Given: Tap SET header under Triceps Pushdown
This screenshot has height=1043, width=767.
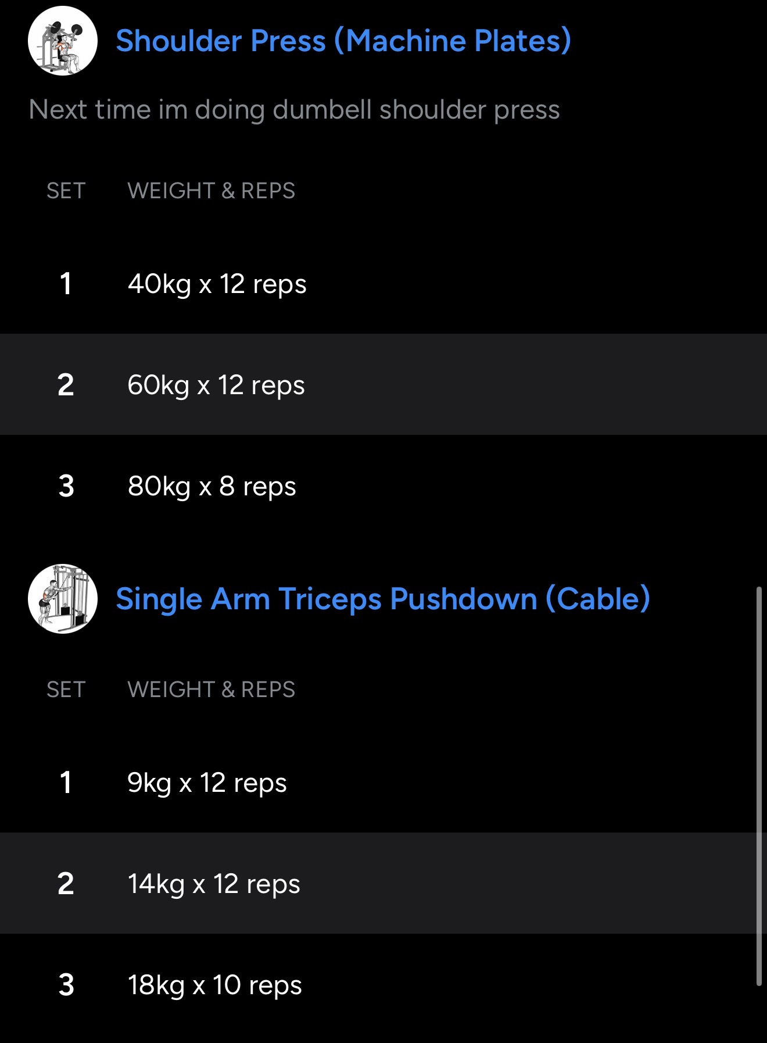Looking at the screenshot, I should (x=66, y=690).
